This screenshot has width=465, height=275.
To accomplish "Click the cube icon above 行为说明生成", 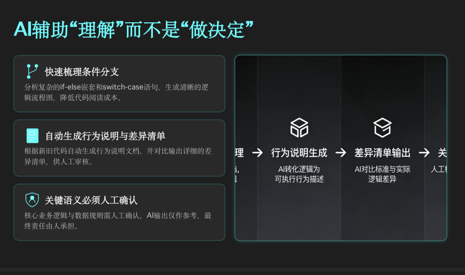I will point(299,128).
